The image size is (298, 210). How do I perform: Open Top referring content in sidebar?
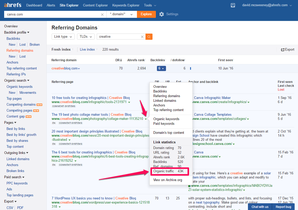tap(22, 68)
